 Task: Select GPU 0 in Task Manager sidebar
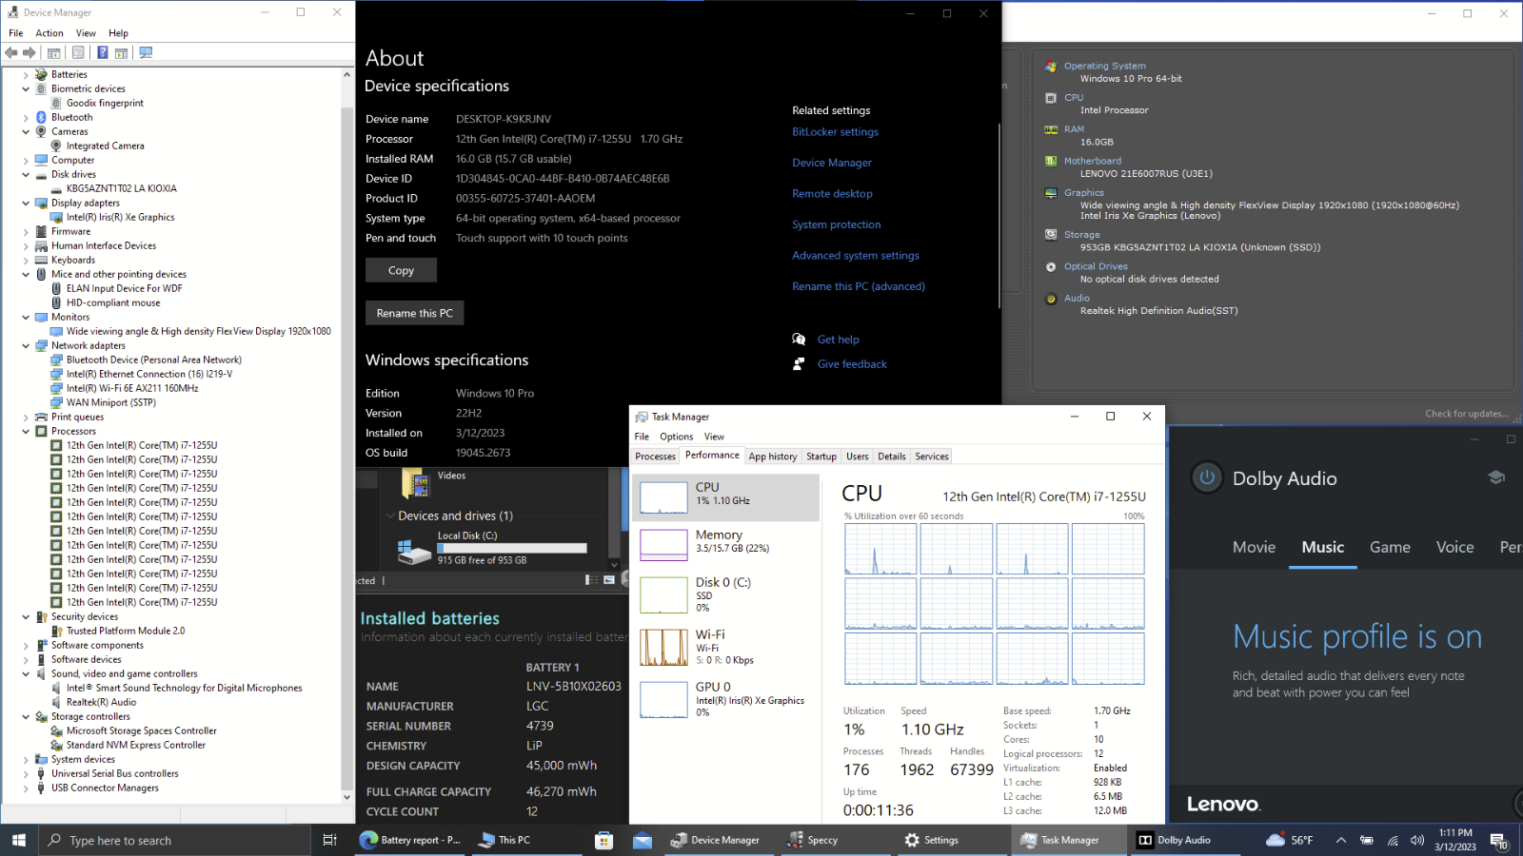coord(725,699)
